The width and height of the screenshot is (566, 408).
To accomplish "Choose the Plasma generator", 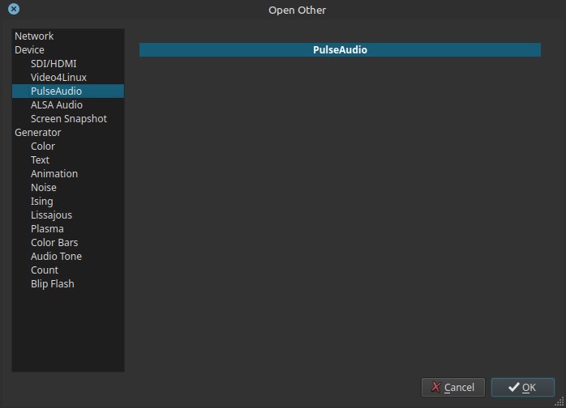I will [47, 229].
